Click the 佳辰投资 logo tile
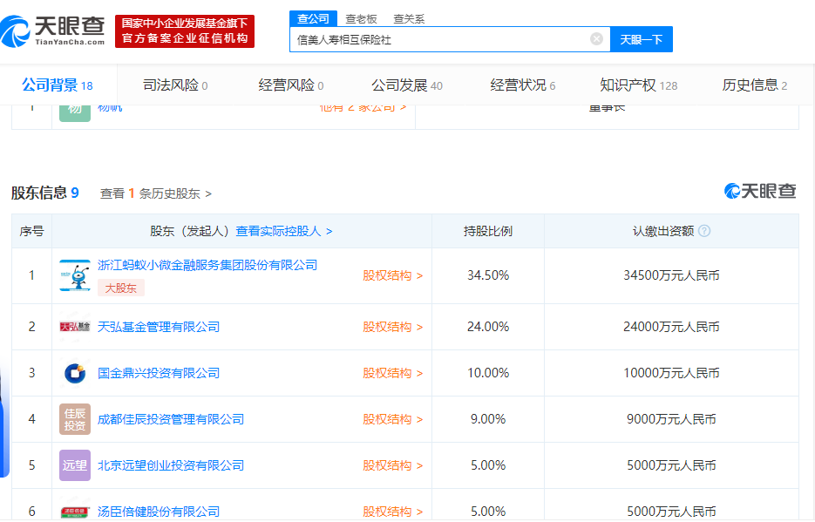The width and height of the screenshot is (815, 522). click(x=75, y=419)
